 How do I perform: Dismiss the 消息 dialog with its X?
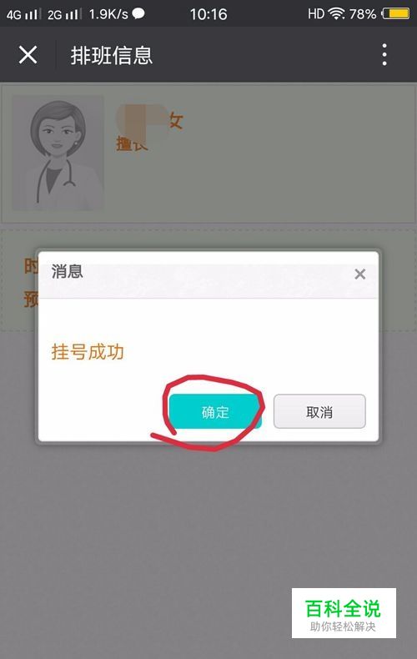359,274
